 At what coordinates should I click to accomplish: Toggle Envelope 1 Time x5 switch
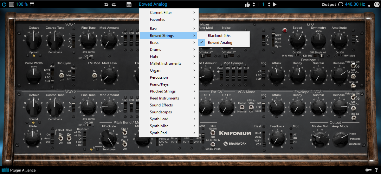[353, 86]
